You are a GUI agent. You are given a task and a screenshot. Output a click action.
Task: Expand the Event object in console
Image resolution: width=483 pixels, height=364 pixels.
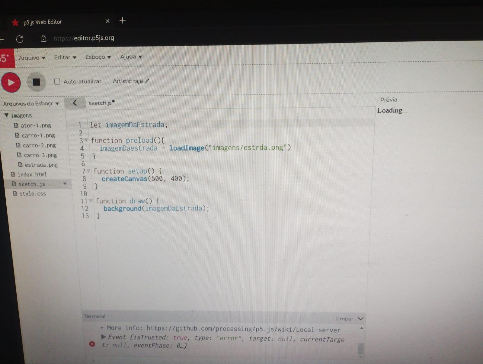(x=104, y=337)
